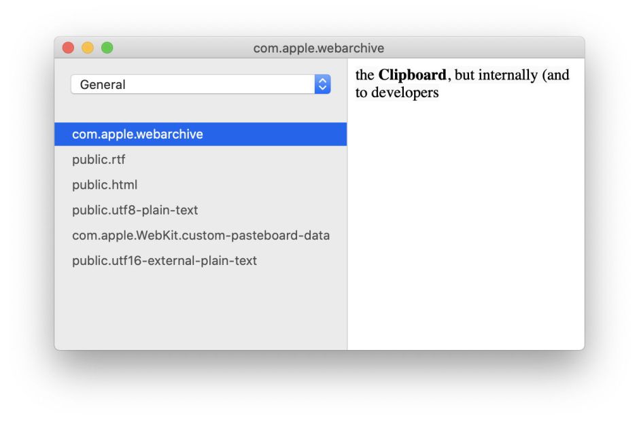Click the "to developers" preview text
Image resolution: width=639 pixels, height=422 pixels.
coord(396,93)
